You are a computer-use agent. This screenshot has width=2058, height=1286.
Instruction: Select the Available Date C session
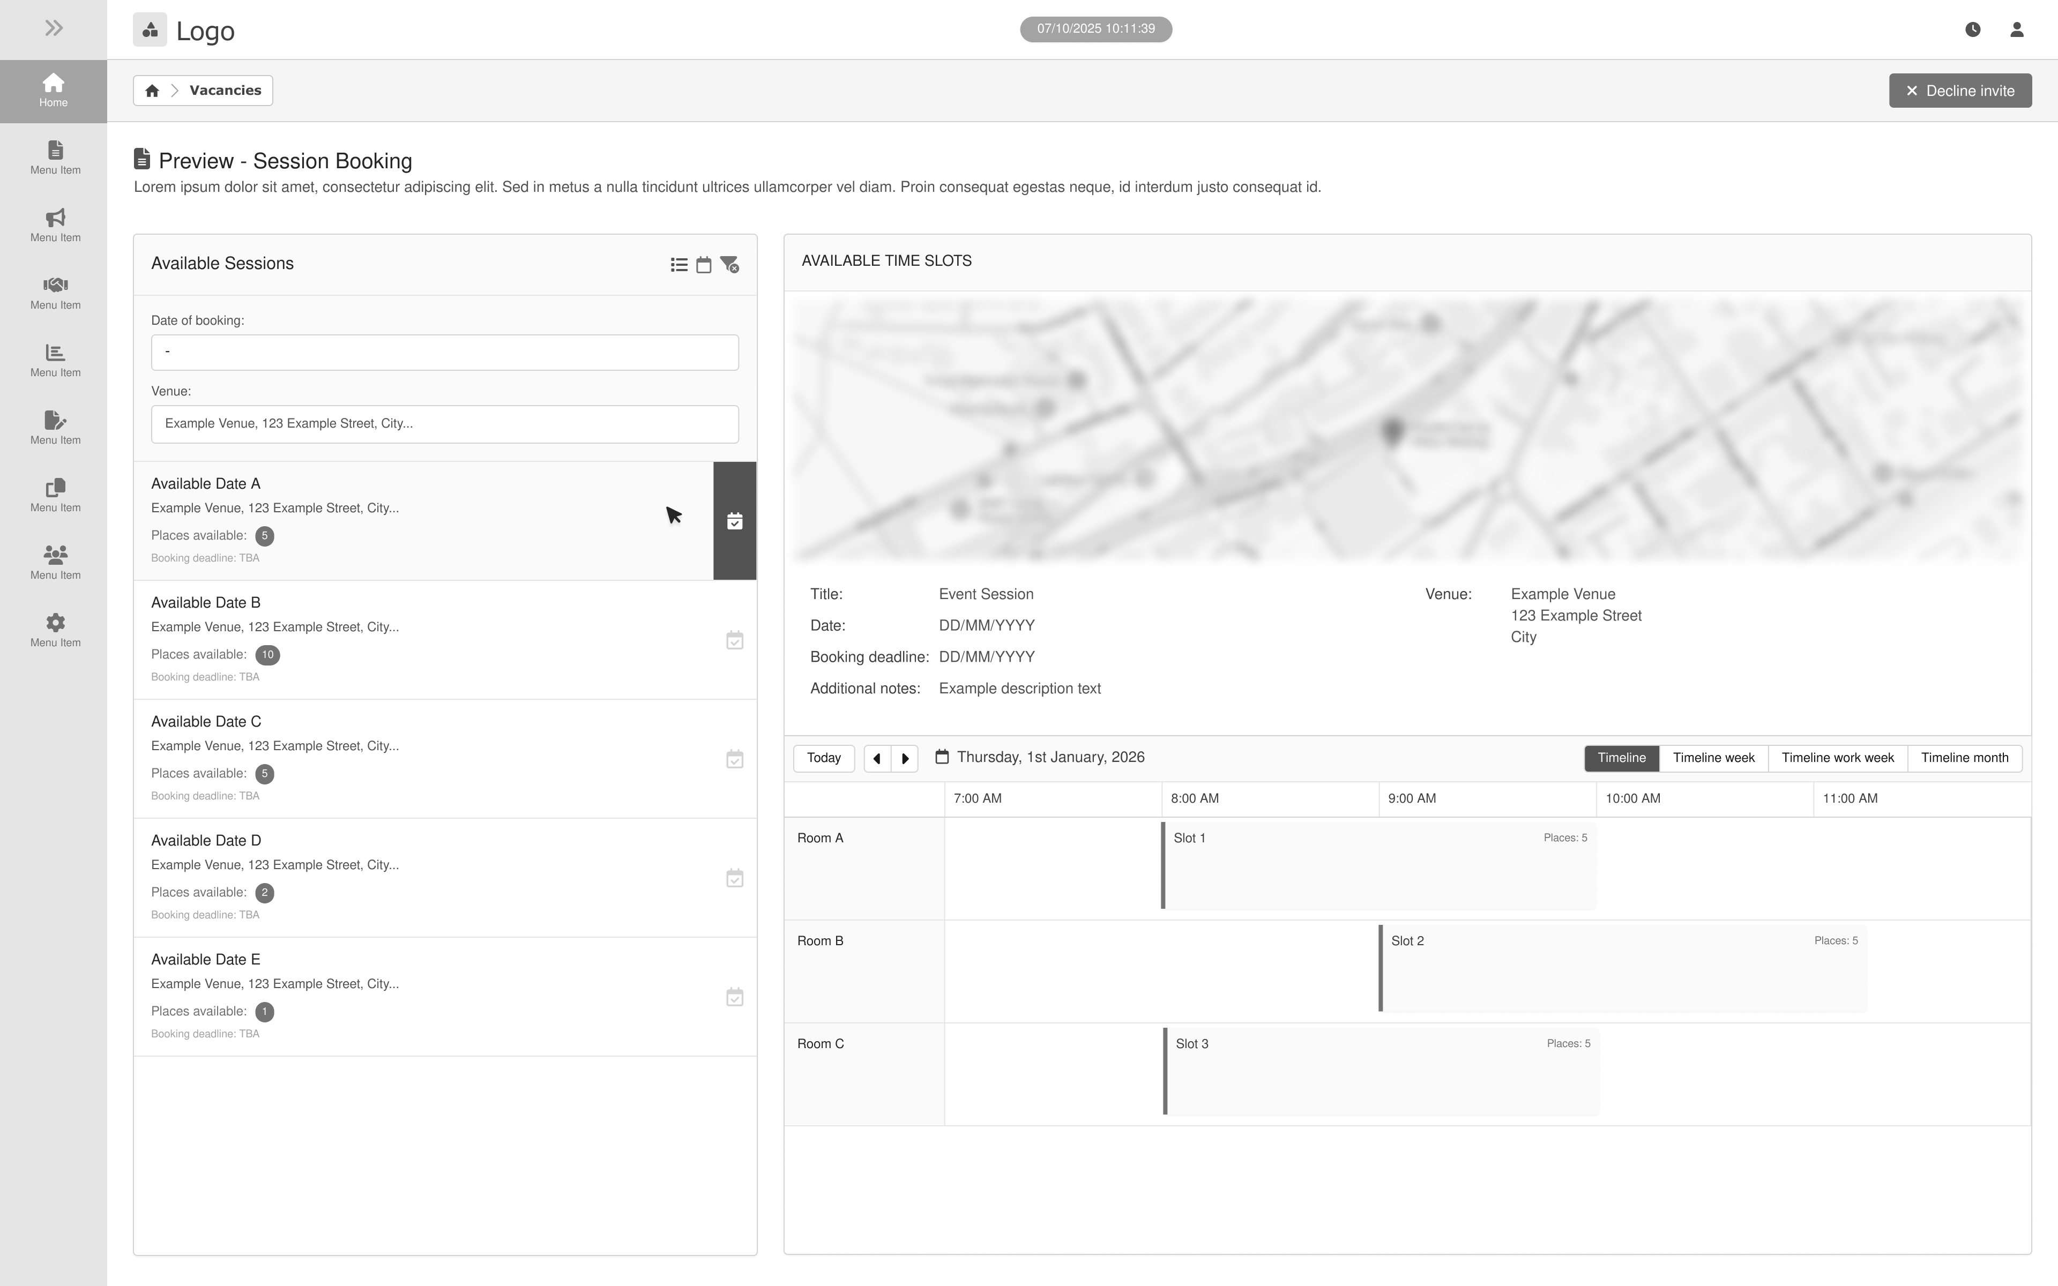point(445,759)
